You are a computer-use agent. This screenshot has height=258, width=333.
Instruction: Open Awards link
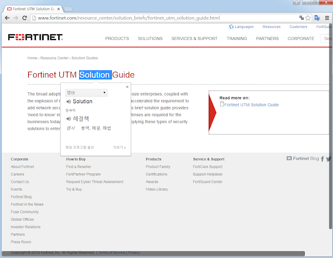tap(152, 182)
